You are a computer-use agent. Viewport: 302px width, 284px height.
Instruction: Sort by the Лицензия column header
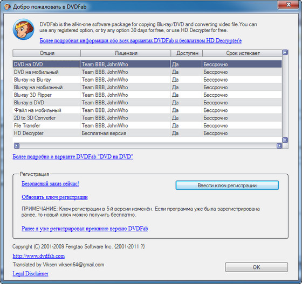pos(126,53)
